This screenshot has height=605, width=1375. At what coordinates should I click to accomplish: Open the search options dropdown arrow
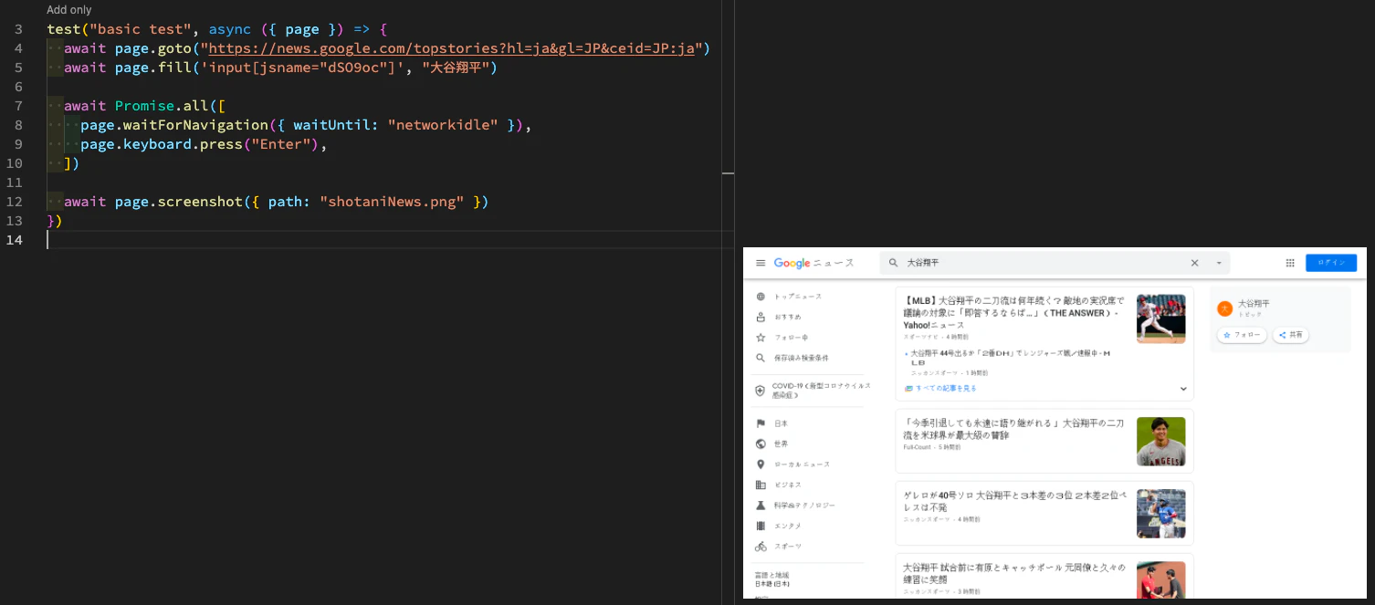(x=1218, y=263)
